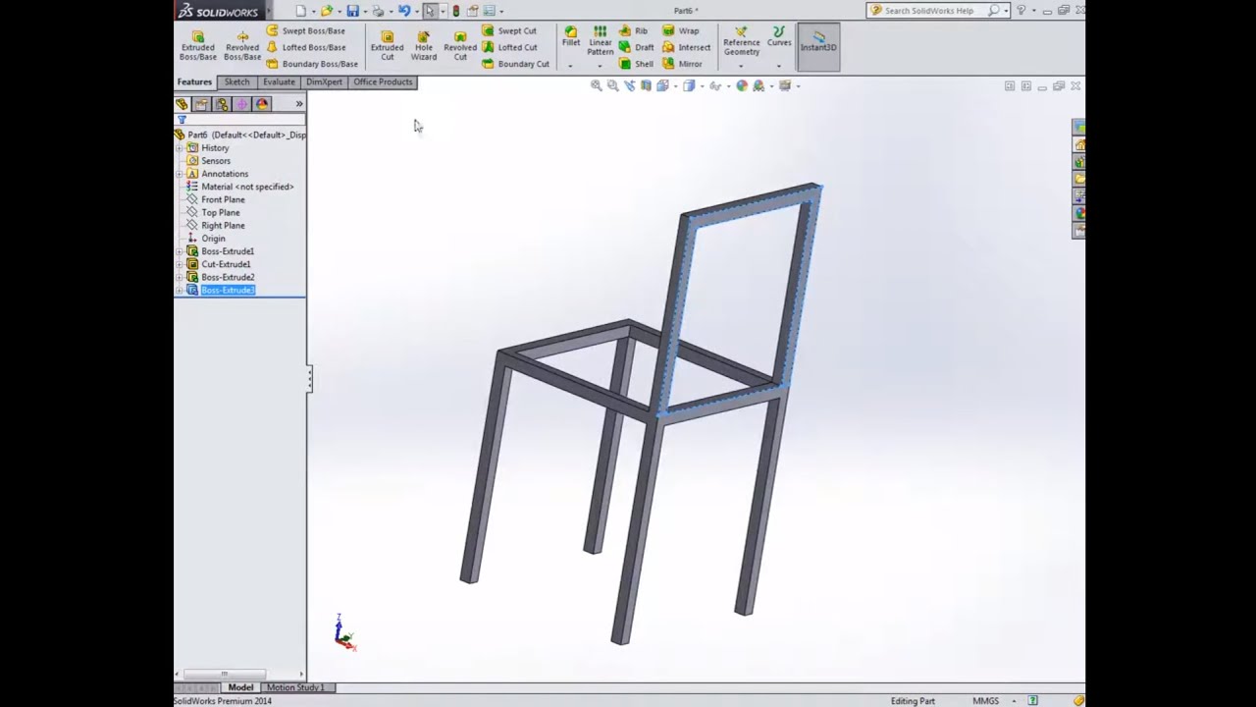Expand the History tree node

(180, 147)
